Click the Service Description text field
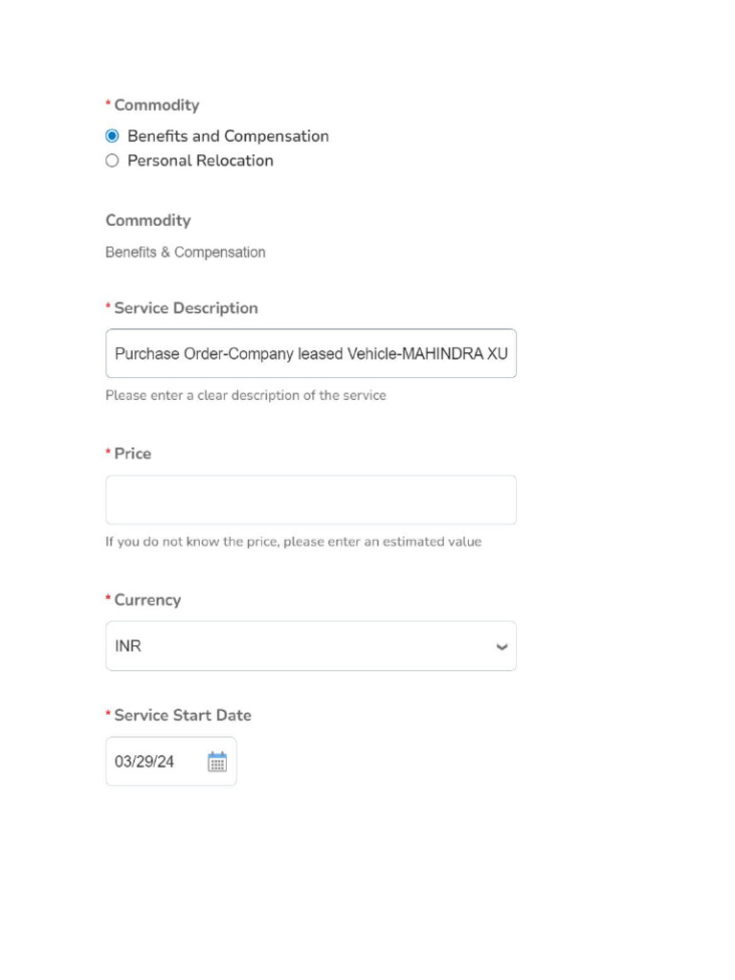 point(310,353)
